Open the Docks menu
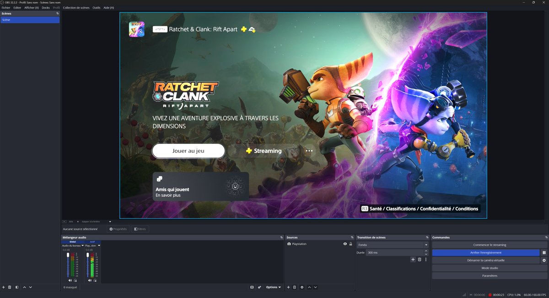Image resolution: width=549 pixels, height=298 pixels. (46, 8)
